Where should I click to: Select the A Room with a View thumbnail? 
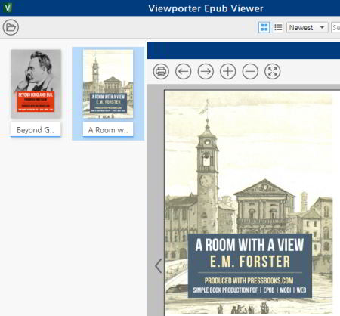click(108, 84)
